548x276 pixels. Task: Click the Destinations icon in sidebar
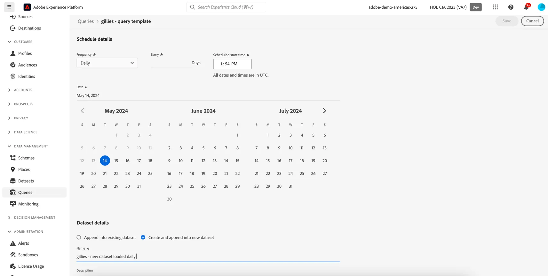(13, 28)
